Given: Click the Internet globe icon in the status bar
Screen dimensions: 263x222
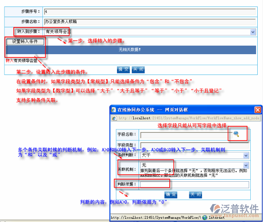Looking at the screenshot, I should 205,218.
